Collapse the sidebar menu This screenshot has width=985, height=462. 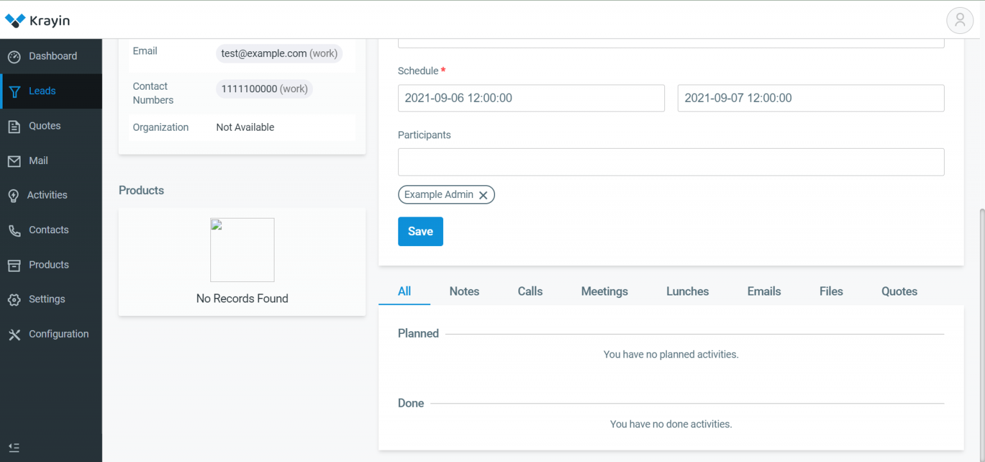[14, 447]
